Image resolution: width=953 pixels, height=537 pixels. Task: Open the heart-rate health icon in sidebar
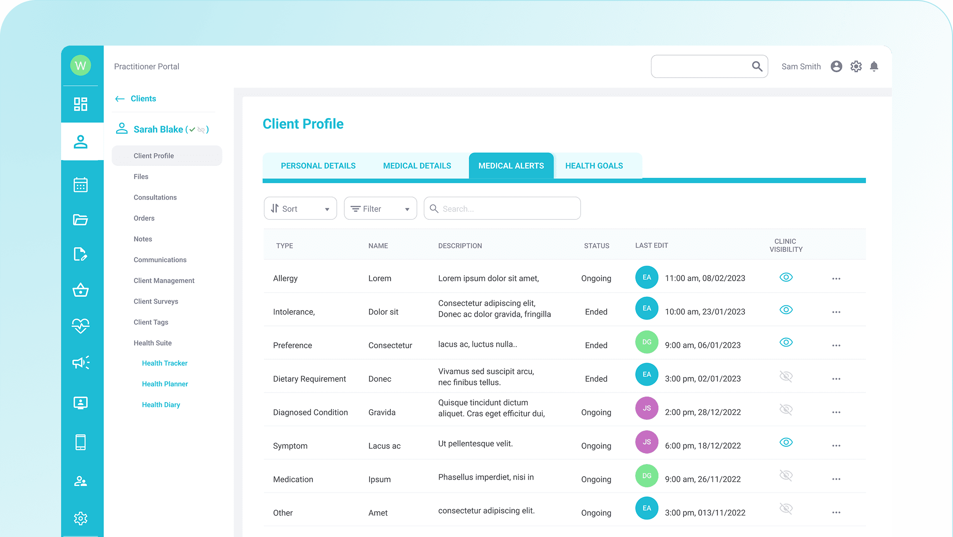(81, 325)
